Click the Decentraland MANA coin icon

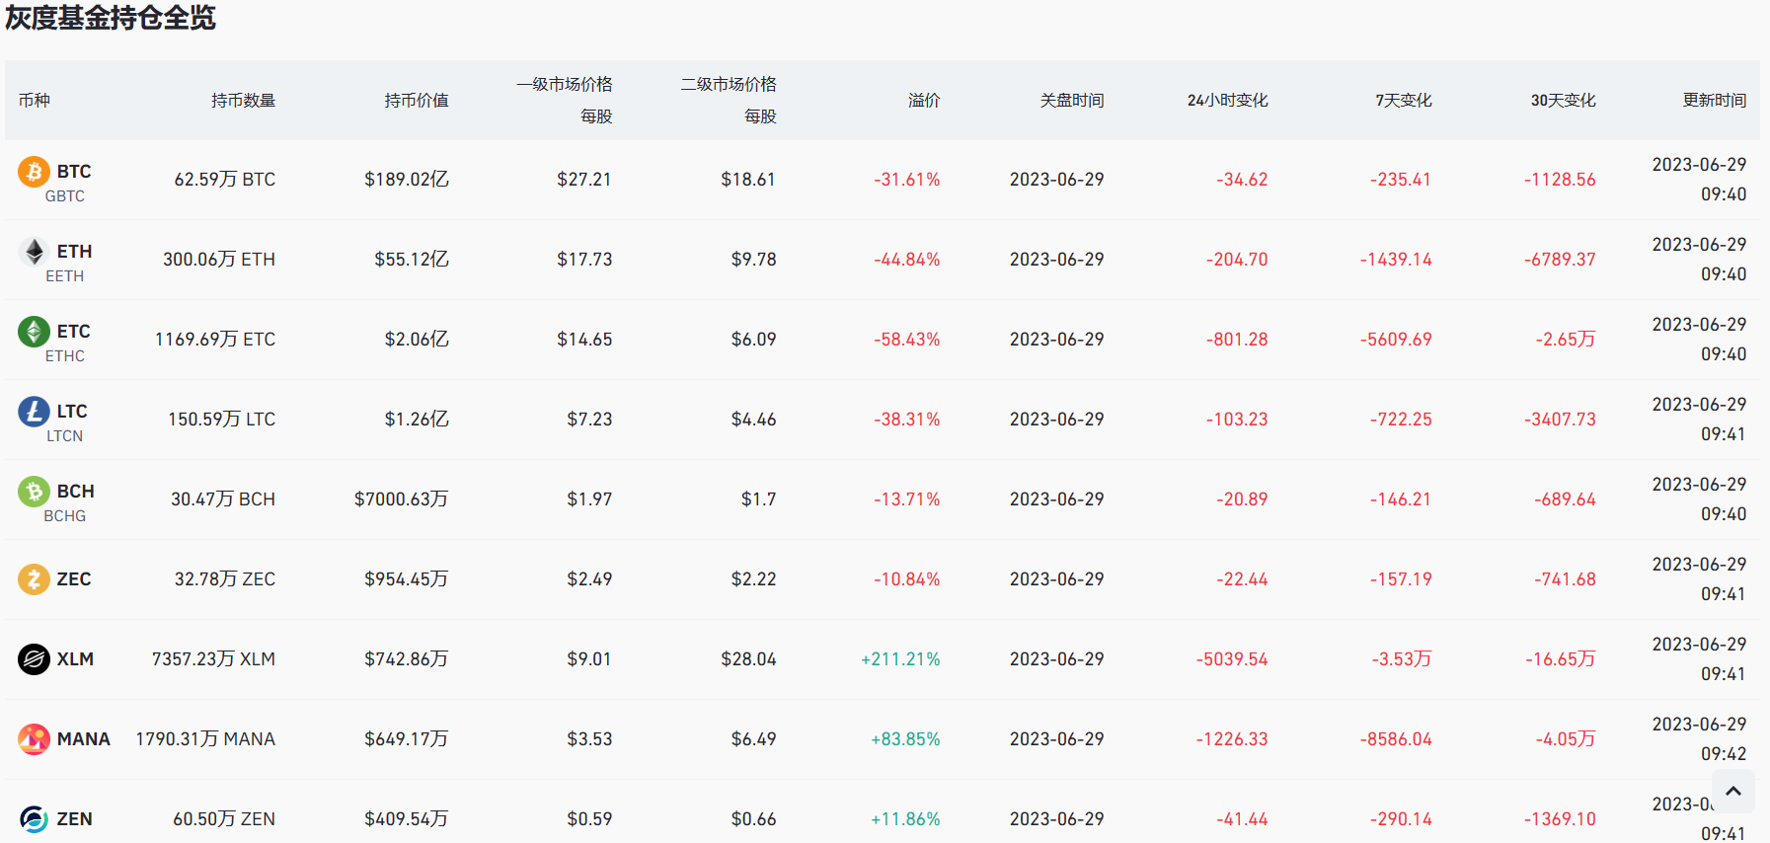click(x=34, y=739)
